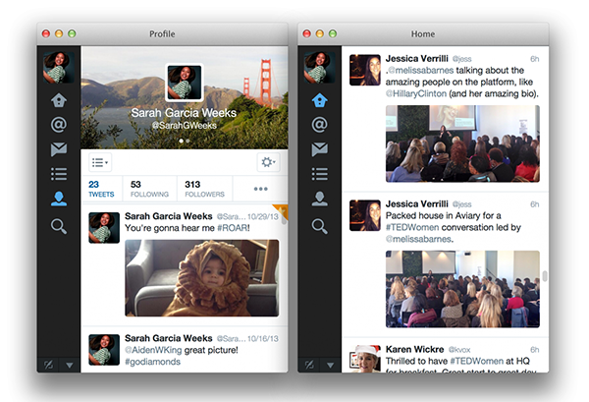Open Home timeline in Profile window sidebar
Image resolution: width=589 pixels, height=402 pixels.
click(x=59, y=100)
